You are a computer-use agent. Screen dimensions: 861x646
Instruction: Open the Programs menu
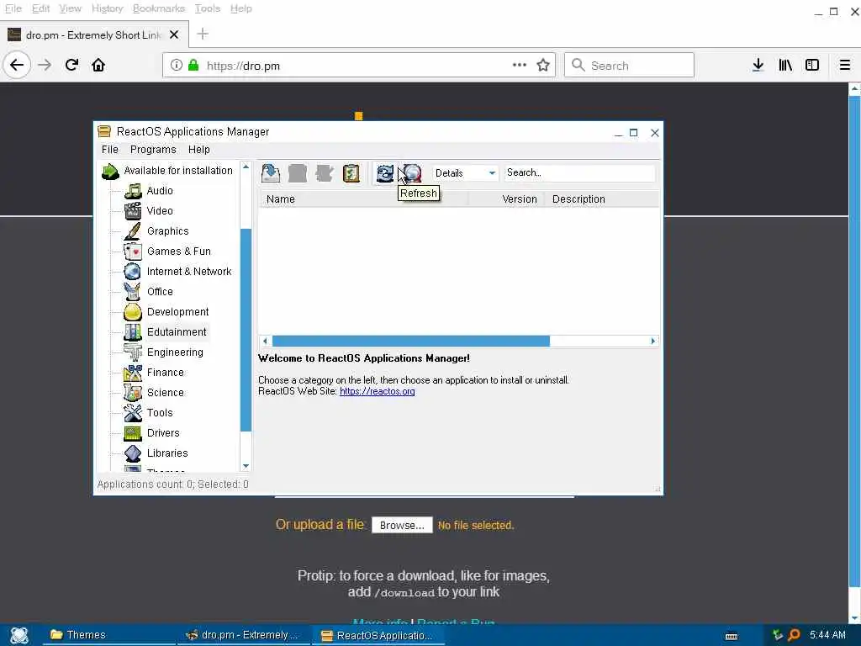pos(153,150)
